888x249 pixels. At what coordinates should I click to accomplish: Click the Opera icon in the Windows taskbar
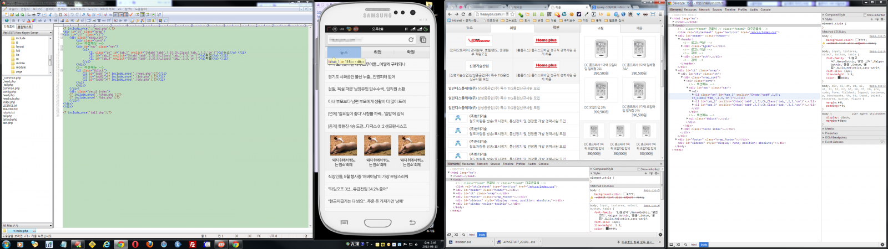point(135,244)
